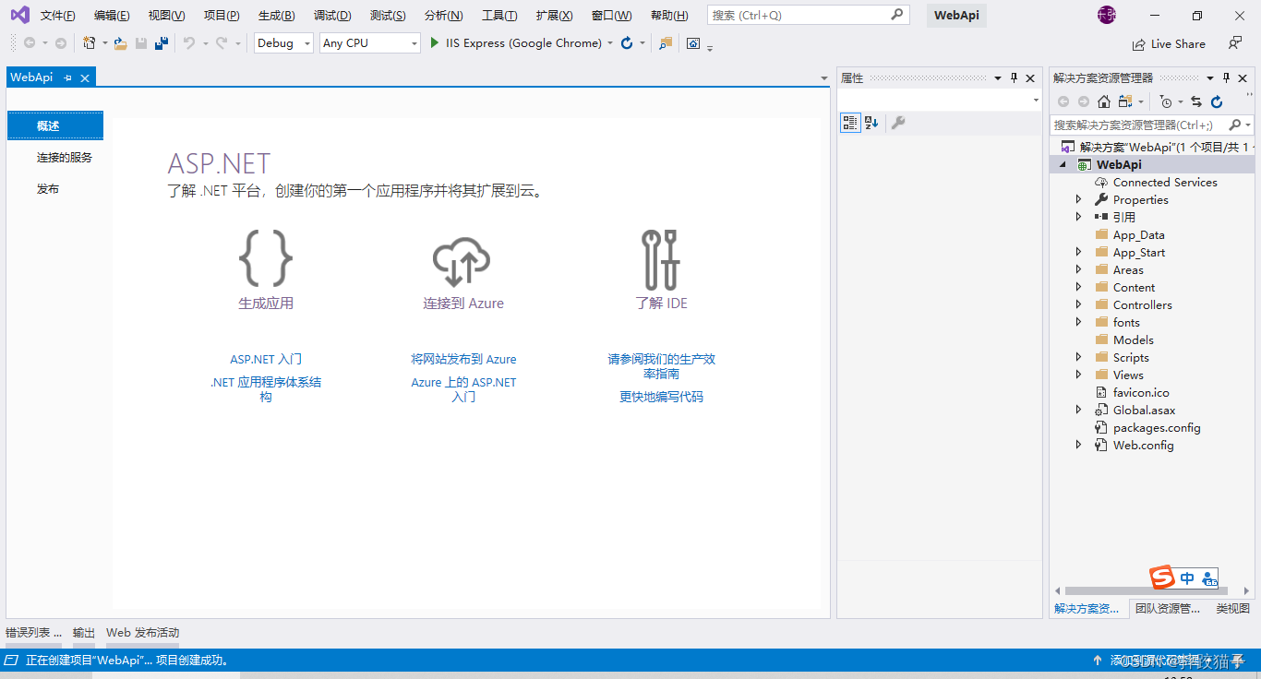Click the Sogou input method S icon
This screenshot has width=1261, height=679.
point(1162,578)
